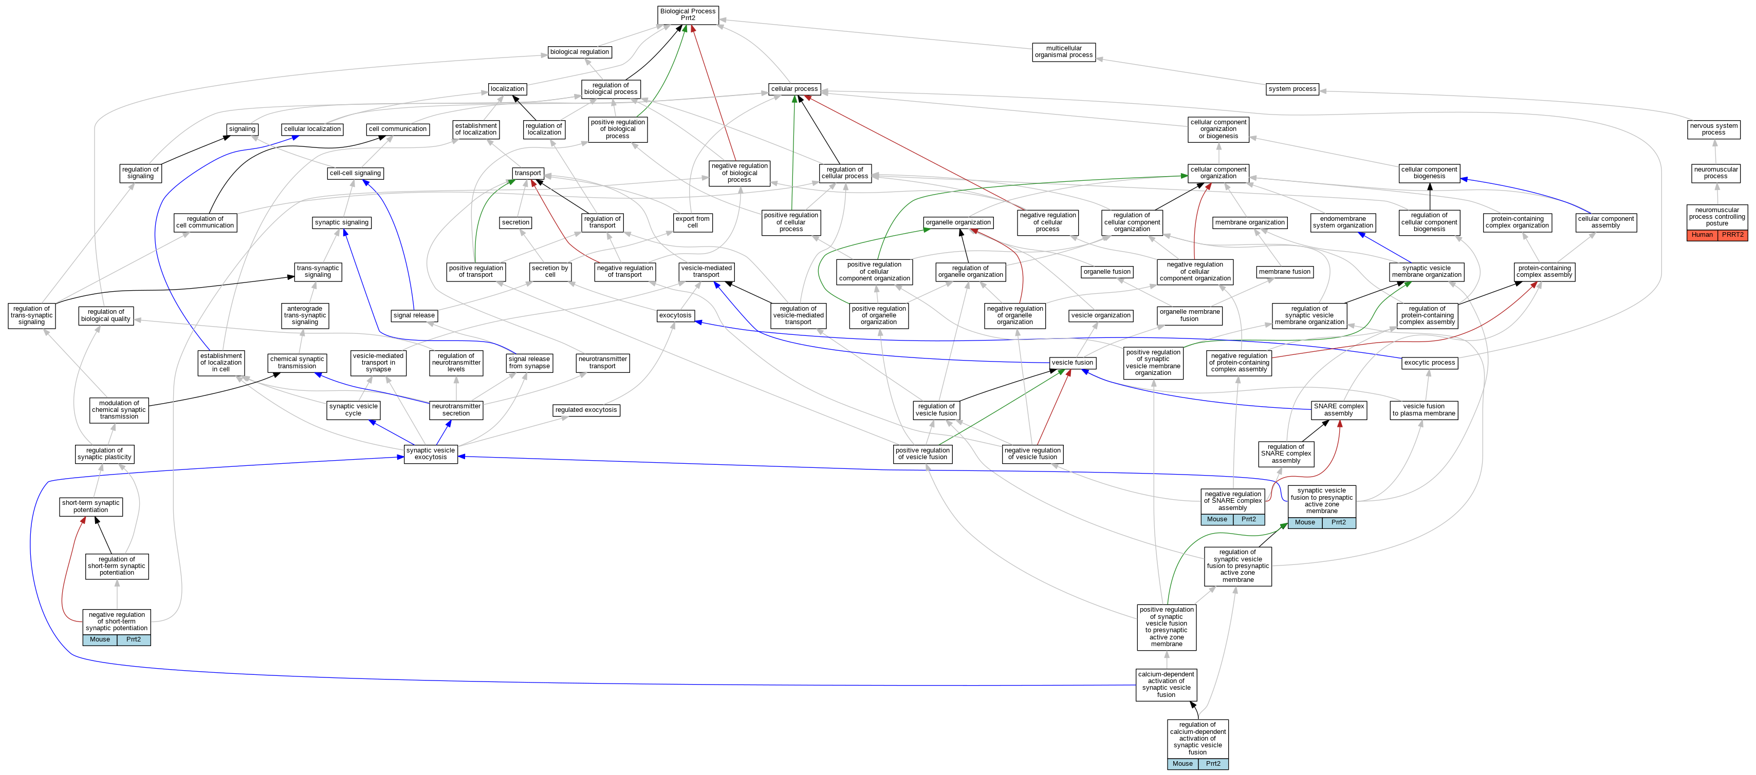Select the 'regulated exocytosis' node
This screenshot has height=775, width=1756.
pos(586,410)
